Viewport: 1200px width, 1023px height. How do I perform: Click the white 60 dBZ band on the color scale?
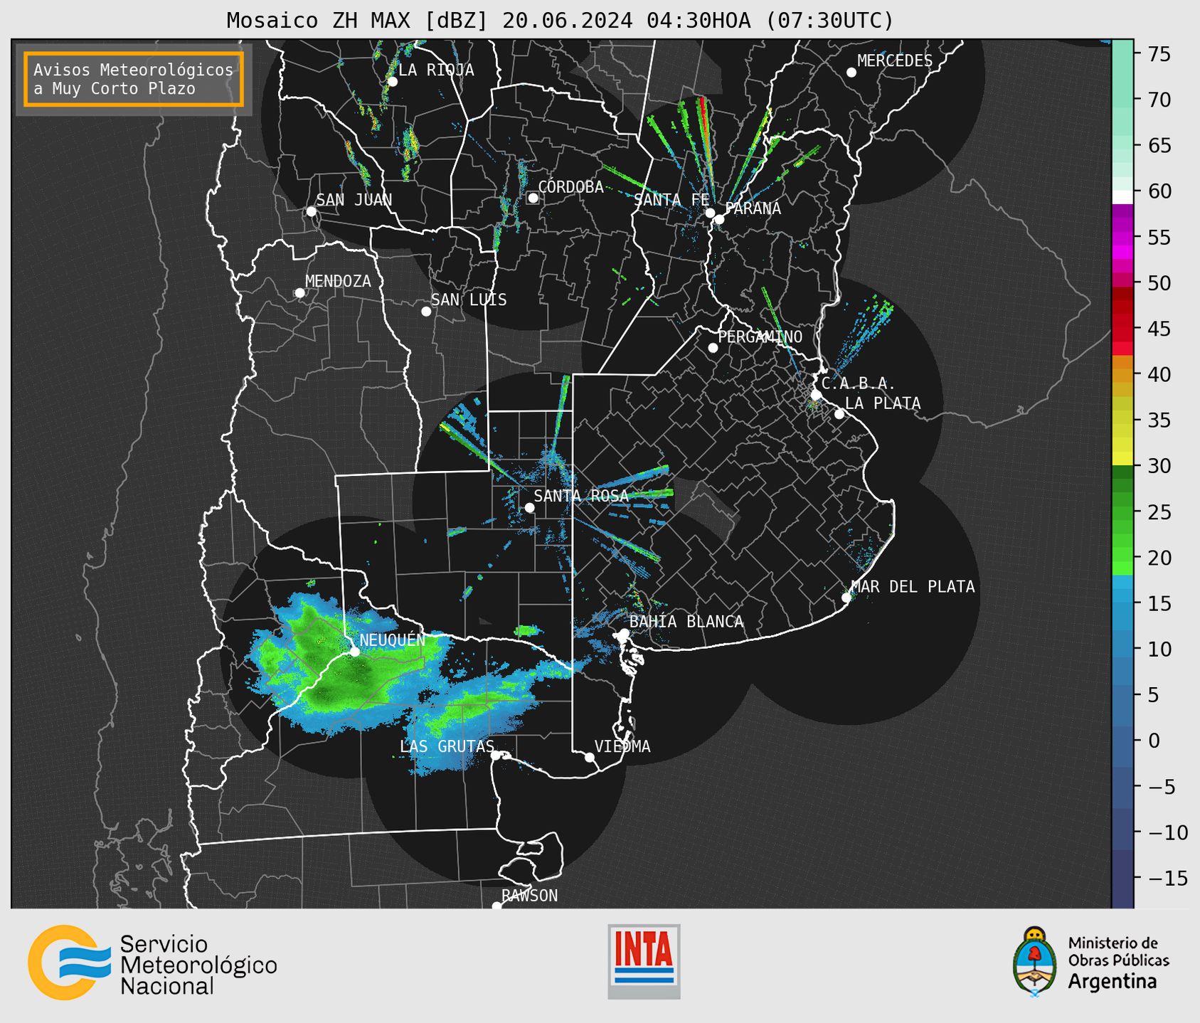[1122, 197]
